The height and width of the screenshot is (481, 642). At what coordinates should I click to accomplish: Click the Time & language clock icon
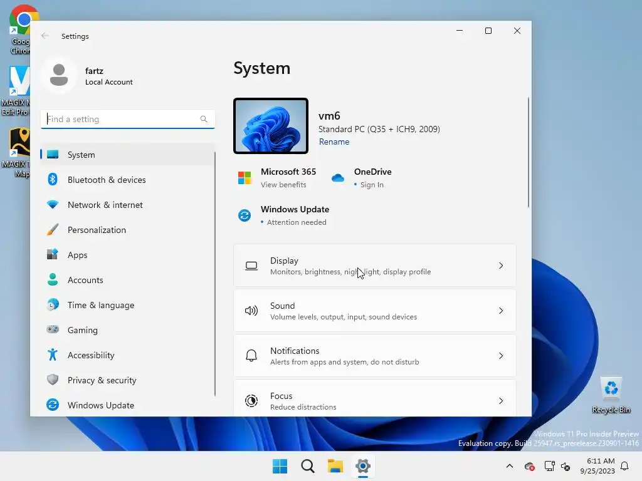pos(53,304)
